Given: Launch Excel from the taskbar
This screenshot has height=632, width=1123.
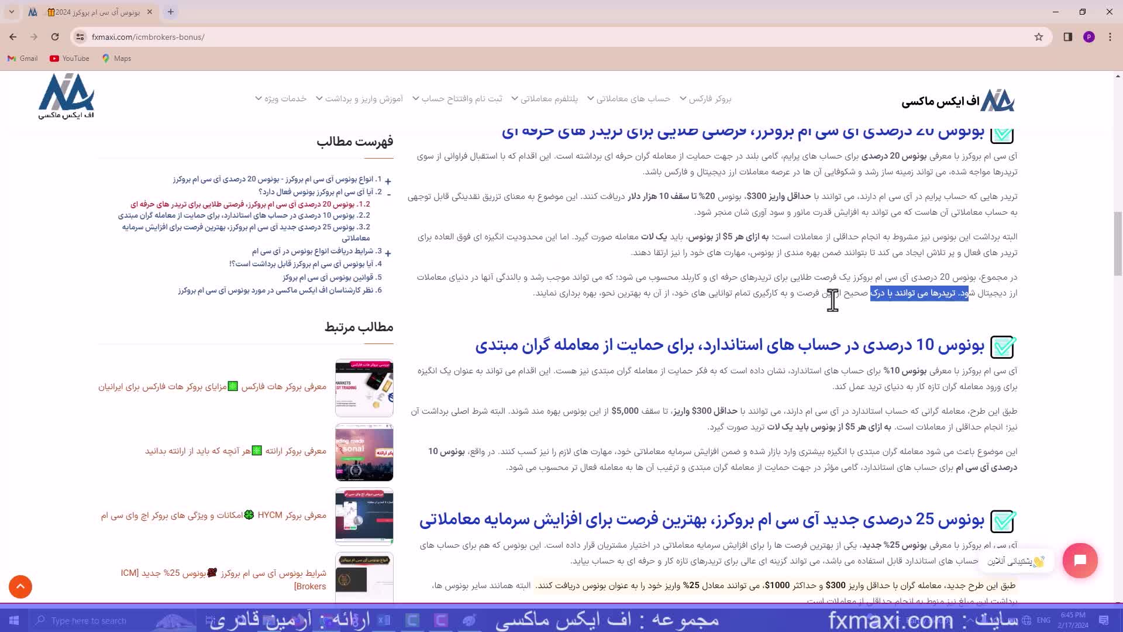Looking at the screenshot, I should pyautogui.click(x=384, y=620).
